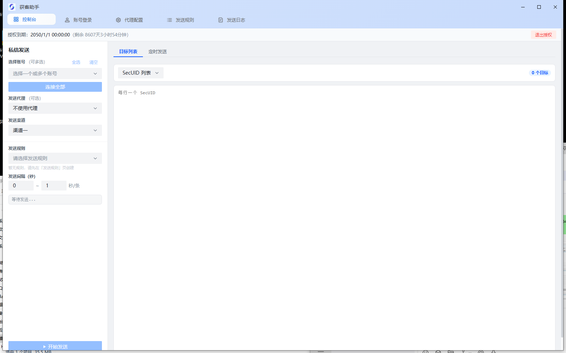Open the 代理配置 tab
566x353 pixels.
[130, 20]
